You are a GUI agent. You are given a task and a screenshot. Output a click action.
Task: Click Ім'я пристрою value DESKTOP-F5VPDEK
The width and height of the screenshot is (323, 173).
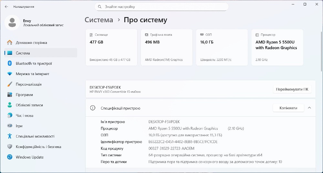tap(164, 122)
